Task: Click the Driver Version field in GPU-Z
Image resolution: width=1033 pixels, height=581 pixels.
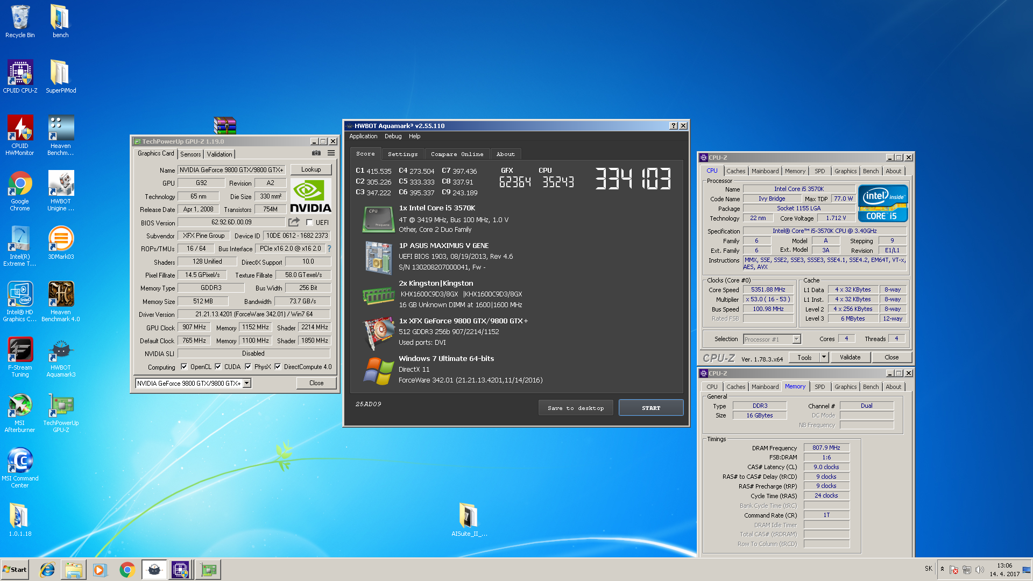Action: (253, 314)
